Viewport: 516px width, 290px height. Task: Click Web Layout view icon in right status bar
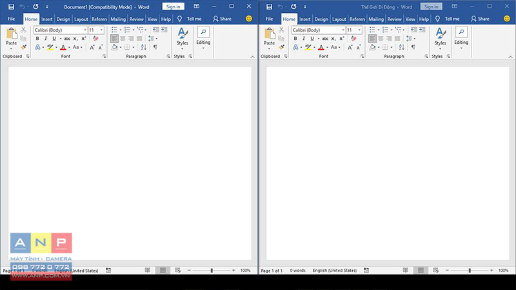tap(436, 270)
